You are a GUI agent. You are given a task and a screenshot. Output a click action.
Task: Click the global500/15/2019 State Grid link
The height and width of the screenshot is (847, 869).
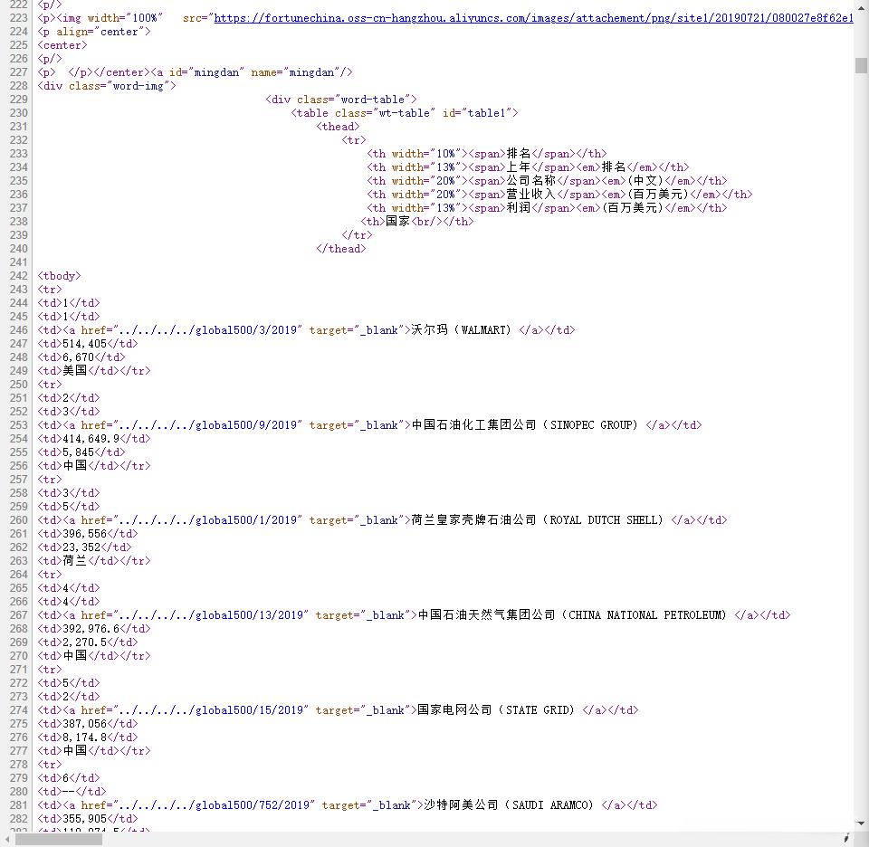(x=211, y=710)
